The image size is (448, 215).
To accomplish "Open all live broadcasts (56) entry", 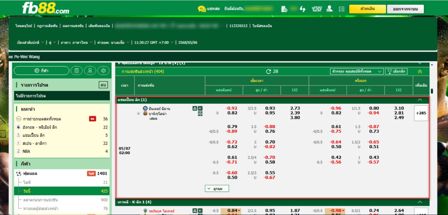I will pos(62,119).
